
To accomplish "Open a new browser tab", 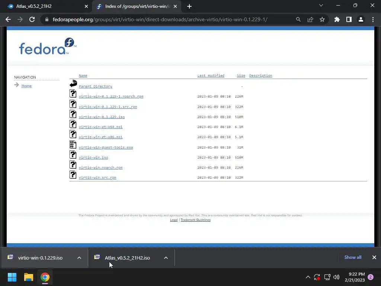I will (189, 6).
